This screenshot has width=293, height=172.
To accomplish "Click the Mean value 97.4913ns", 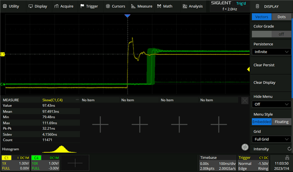I will 51,111.
